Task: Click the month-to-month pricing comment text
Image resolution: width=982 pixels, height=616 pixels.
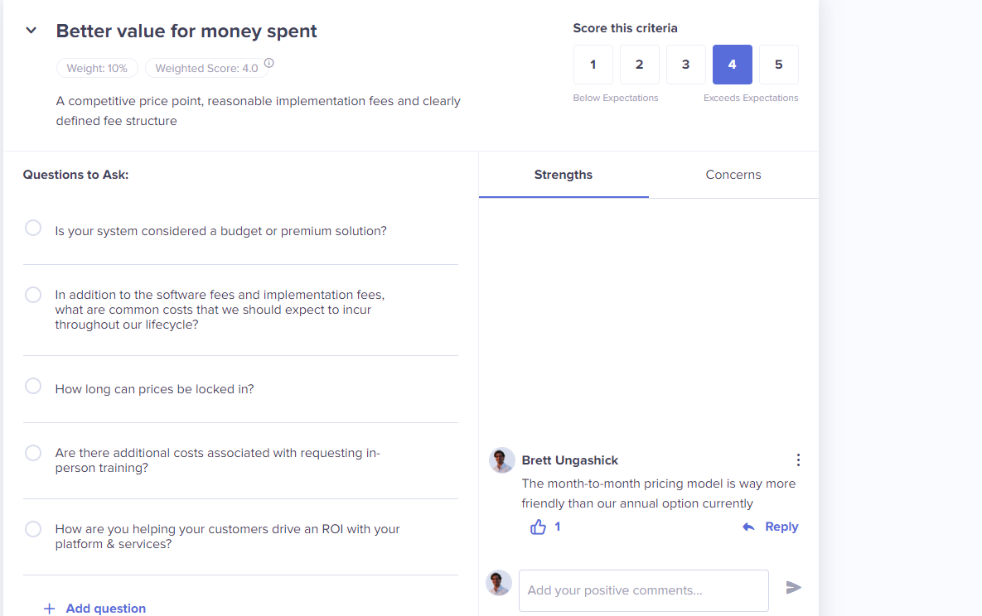Action: 659,493
